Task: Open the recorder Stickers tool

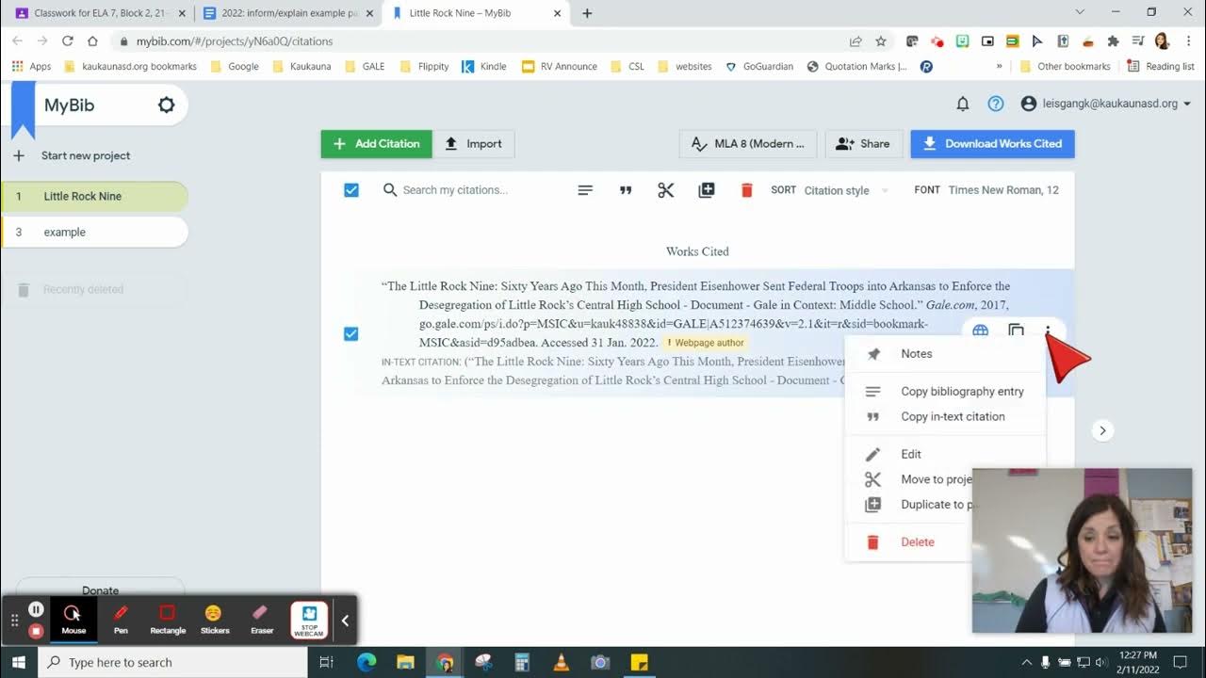Action: pyautogui.click(x=215, y=620)
